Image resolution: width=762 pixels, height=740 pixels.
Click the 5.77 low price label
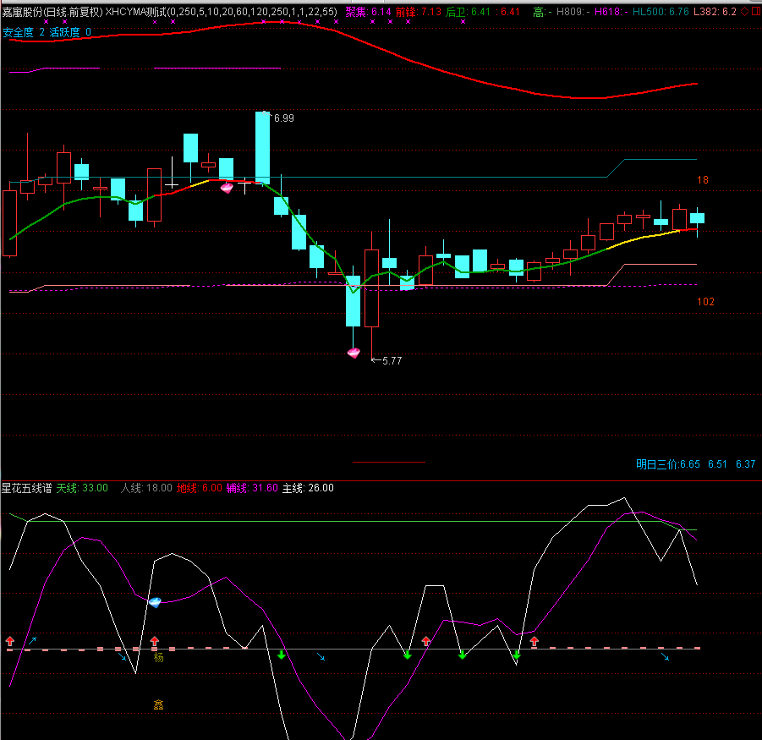(x=392, y=360)
